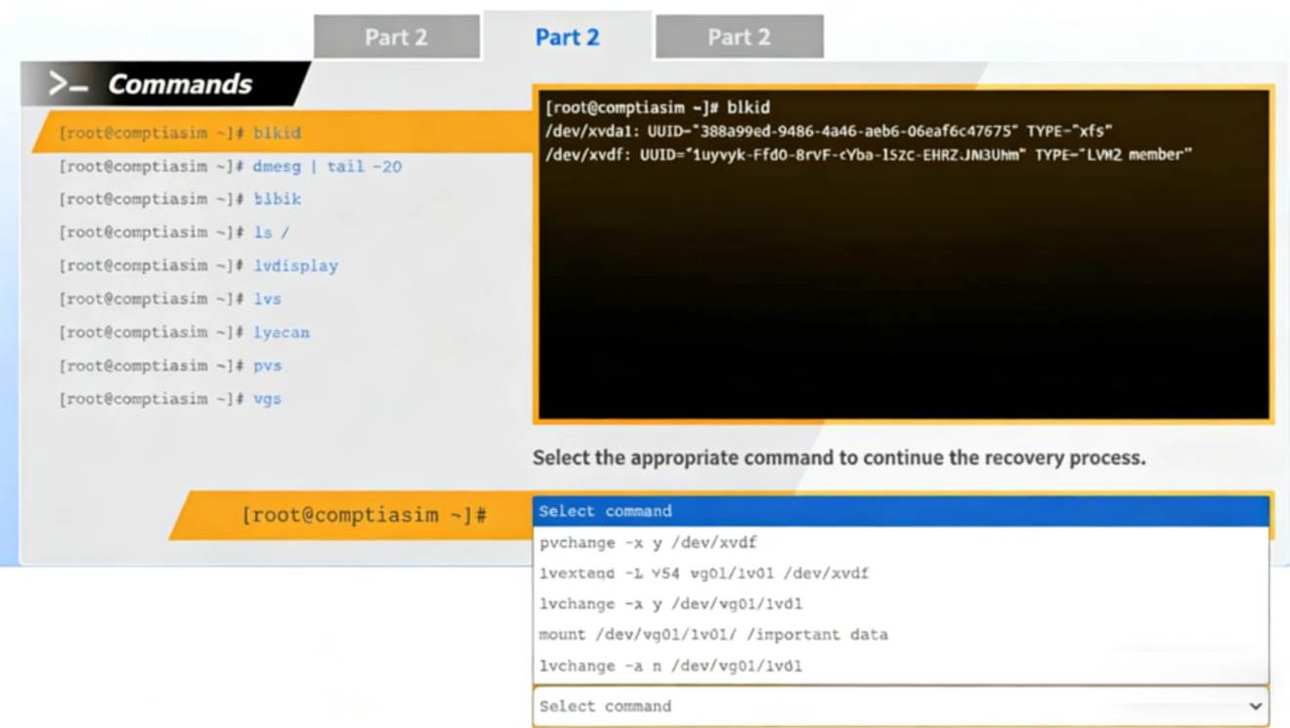
Task: Open the rightmost Part 2 tab
Action: point(740,36)
